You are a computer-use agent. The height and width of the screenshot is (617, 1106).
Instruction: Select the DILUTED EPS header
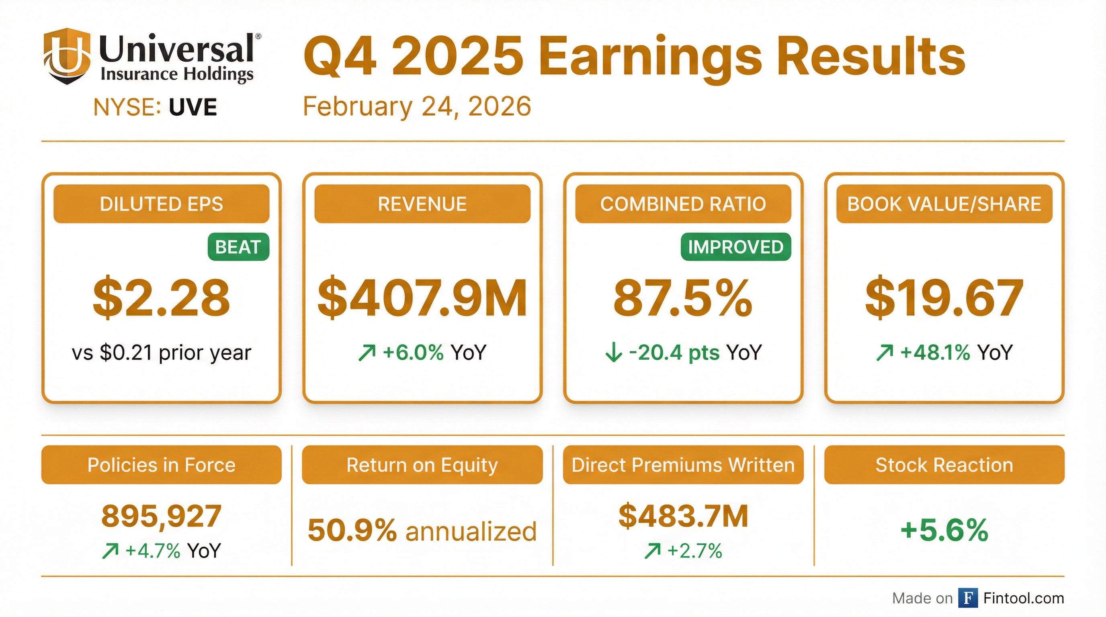coord(162,204)
